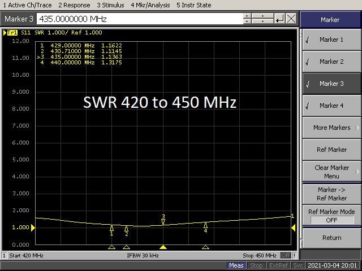Open the 3 Stimulus menu
Viewport: 362px width, 271px height.
[x=111, y=5]
